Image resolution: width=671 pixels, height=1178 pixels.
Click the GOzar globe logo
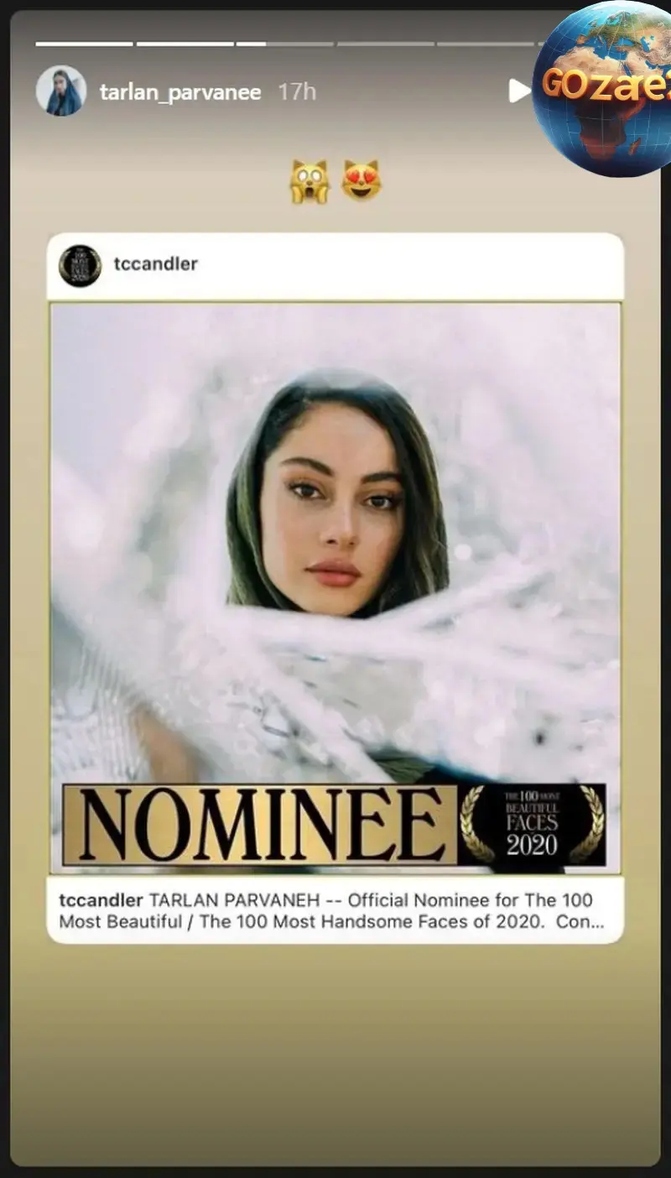pos(601,88)
